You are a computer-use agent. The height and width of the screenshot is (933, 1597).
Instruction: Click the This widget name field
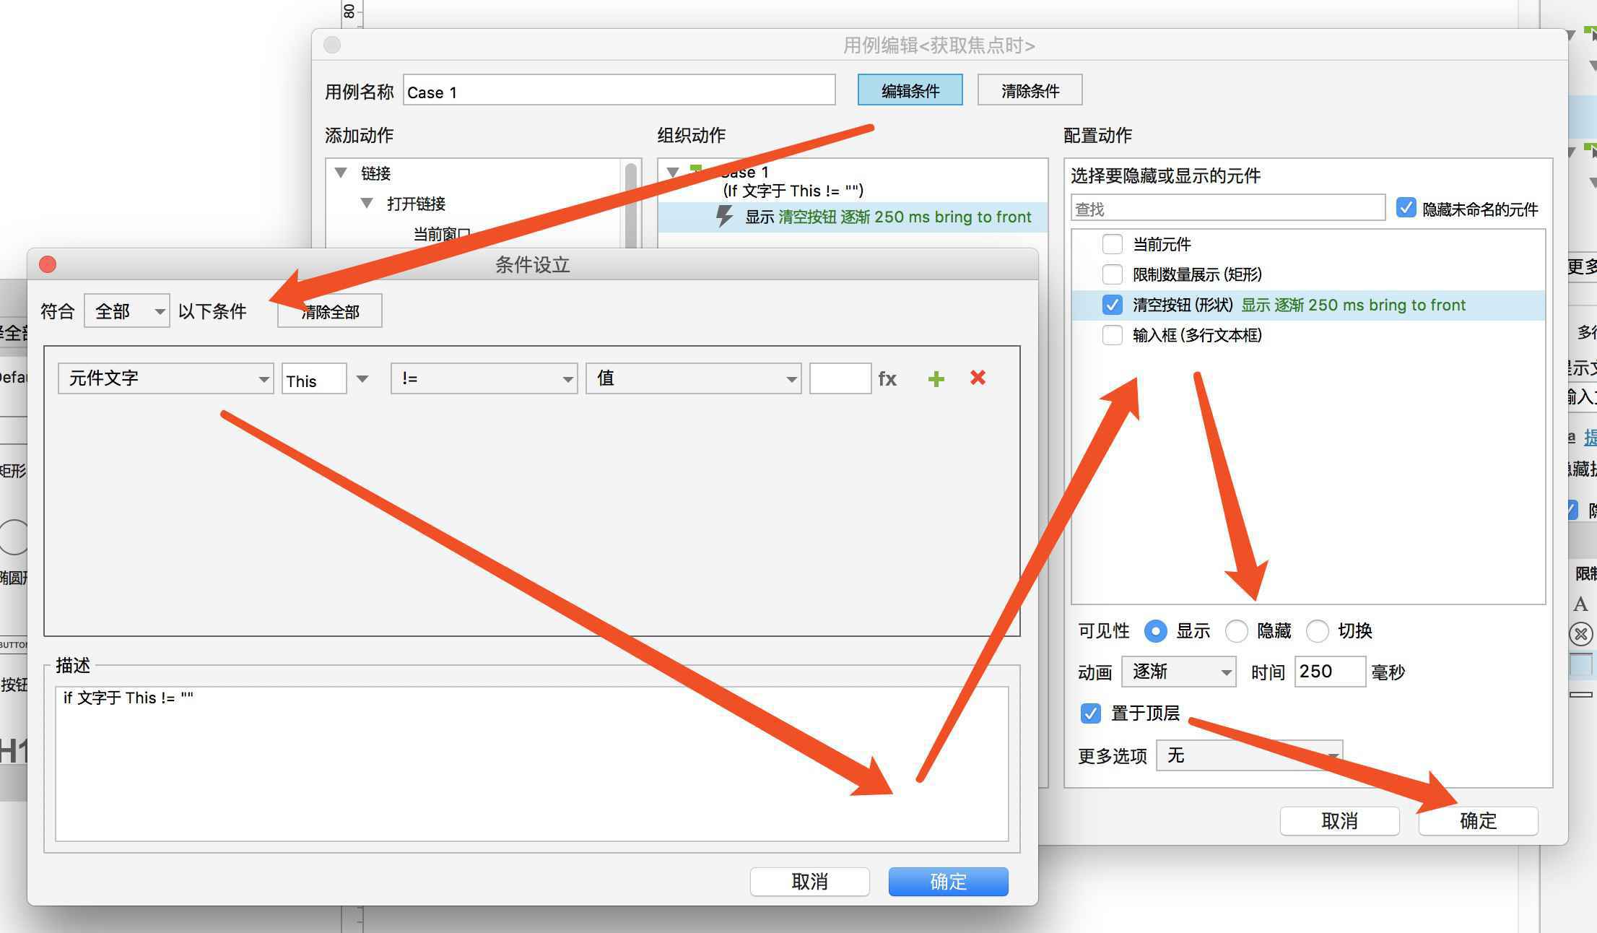coord(313,378)
